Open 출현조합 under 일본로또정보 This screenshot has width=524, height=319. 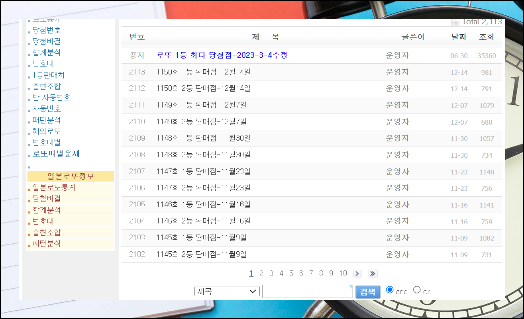click(x=47, y=232)
